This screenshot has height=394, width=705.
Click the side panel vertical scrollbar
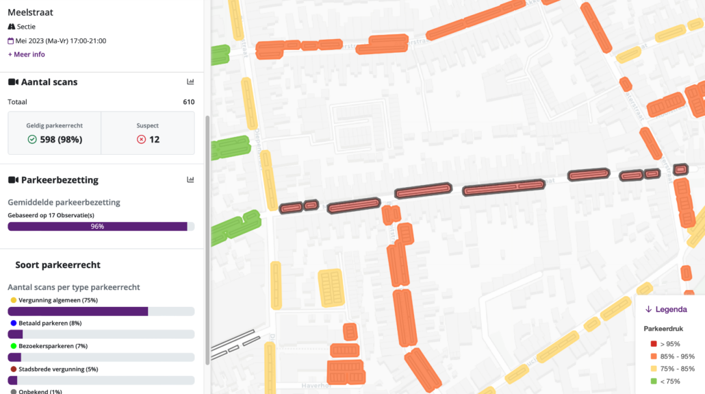pos(207,240)
